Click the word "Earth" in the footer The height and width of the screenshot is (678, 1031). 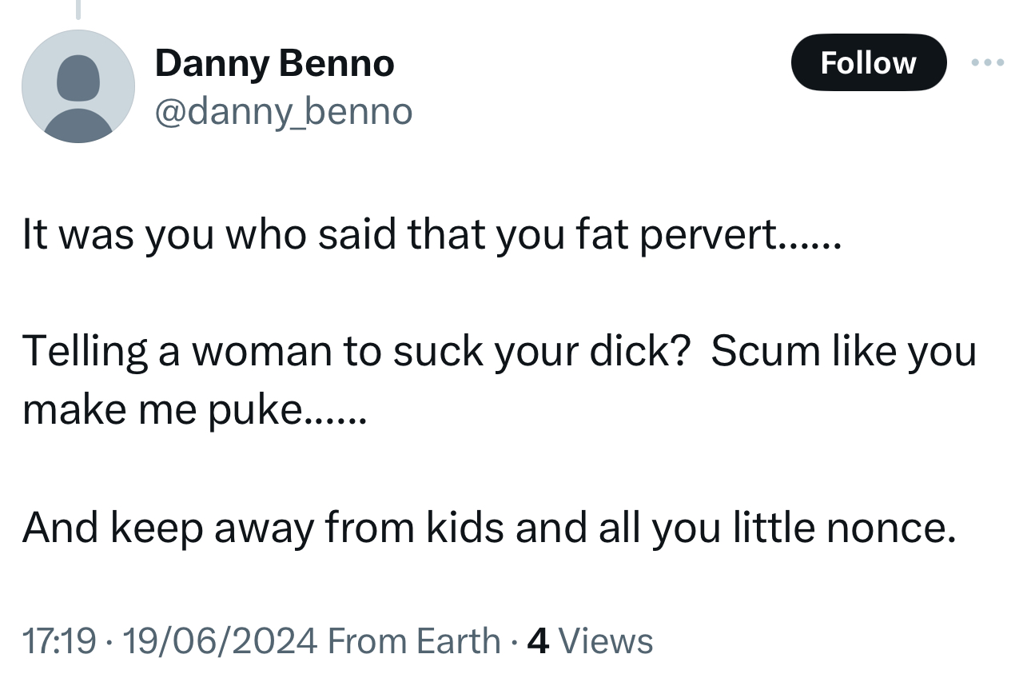(457, 641)
